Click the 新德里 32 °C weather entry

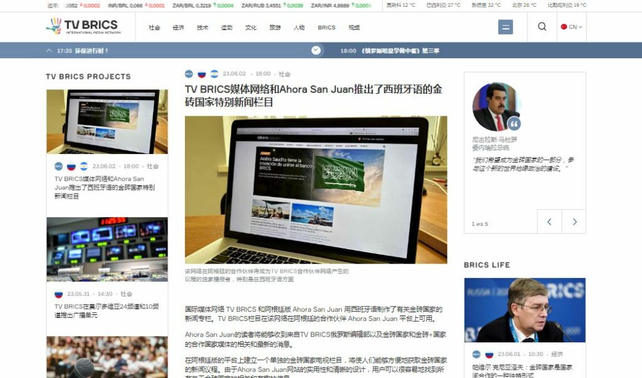click(486, 5)
